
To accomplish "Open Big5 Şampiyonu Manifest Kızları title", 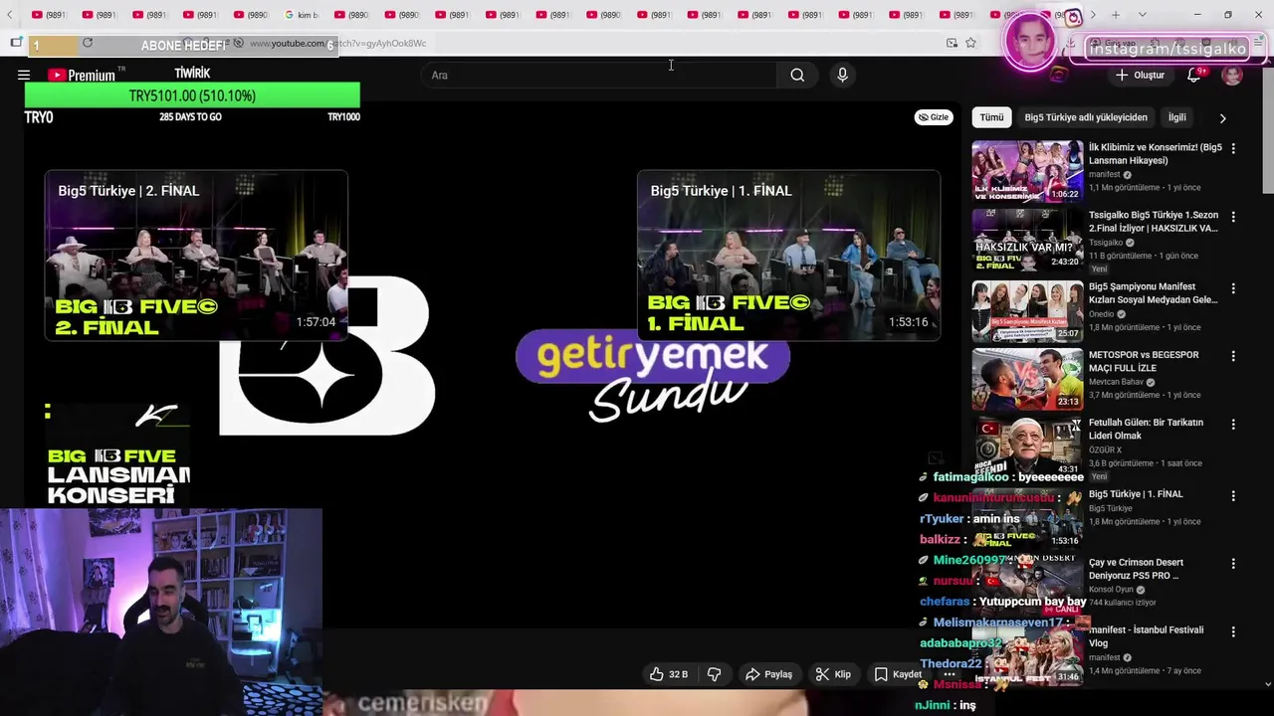I will [1153, 293].
